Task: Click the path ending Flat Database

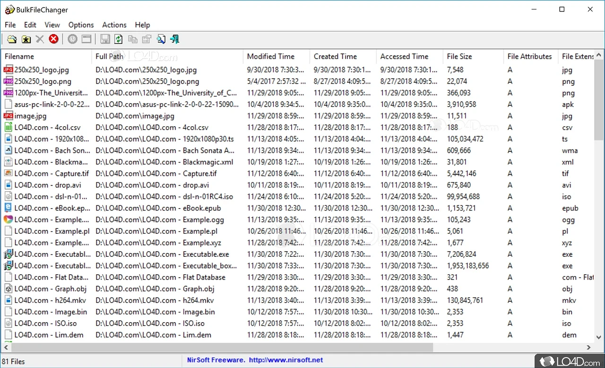Action: (161, 277)
